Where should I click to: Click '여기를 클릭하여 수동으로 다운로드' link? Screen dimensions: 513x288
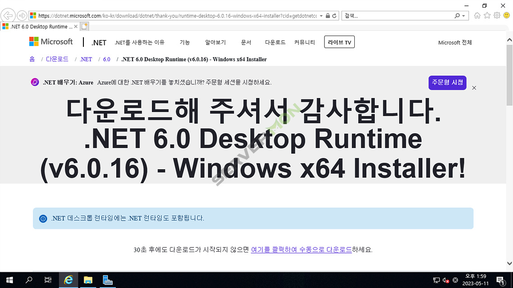click(x=301, y=249)
